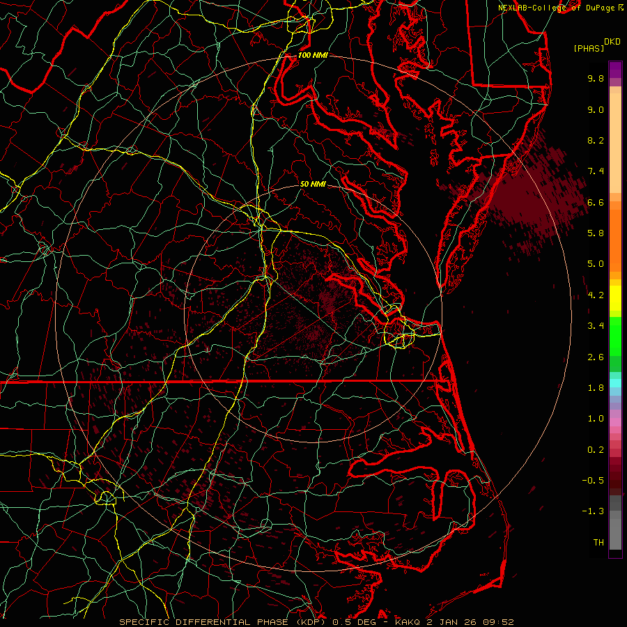The height and width of the screenshot is (627, 627).
Task: Click the 1.0 legend value
Action: [x=596, y=419]
